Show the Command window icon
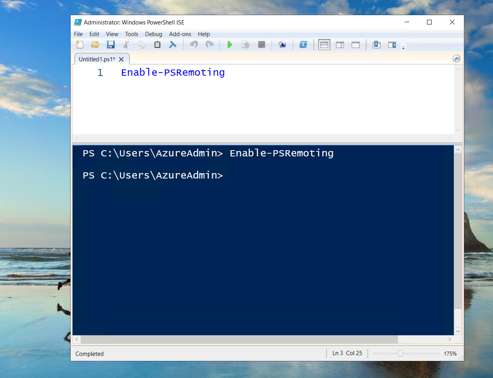493x378 pixels. (376, 45)
